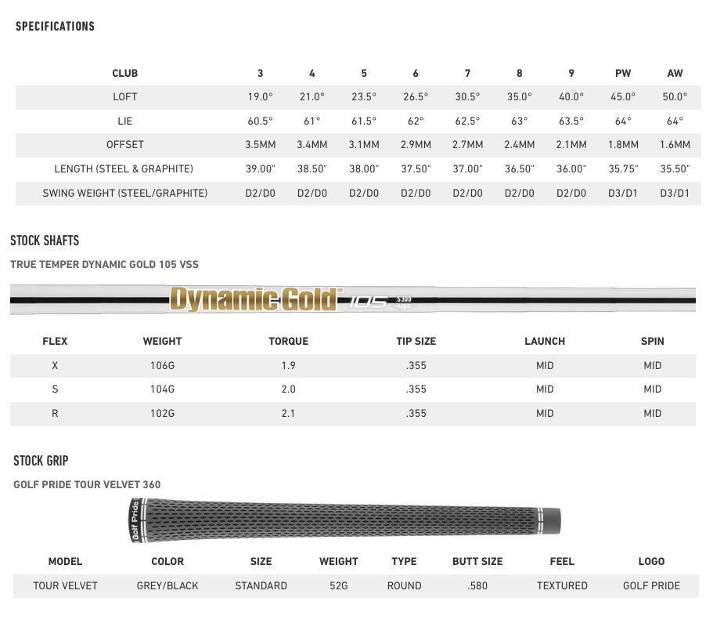Viewport: 713px width, 623px height.
Task: Click the STANDARD size cell
Action: 261,585
